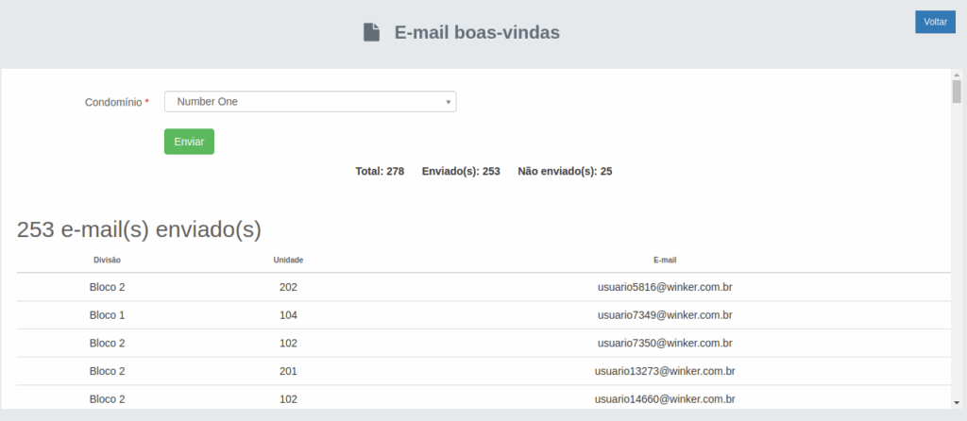Click unit 202 cell
This screenshot has width=967, height=421.
288,287
